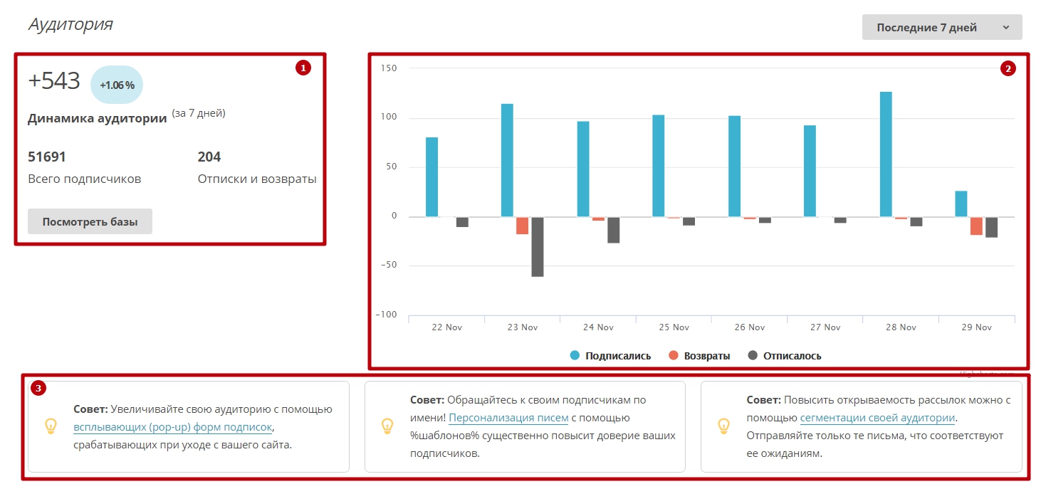1041x484 pixels.
Task: Click the red number 1 marker badge
Action: point(303,68)
